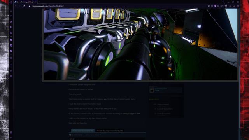Switch to Public User Comments tab
This screenshot has width=249, height=140.
[83, 131]
